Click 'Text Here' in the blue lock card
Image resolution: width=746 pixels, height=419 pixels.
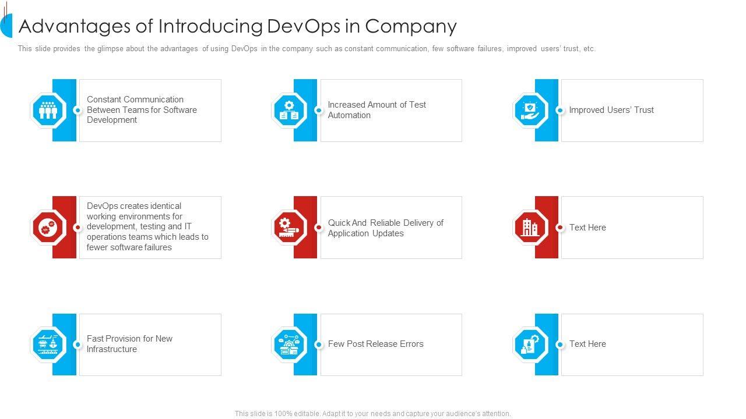coord(587,344)
